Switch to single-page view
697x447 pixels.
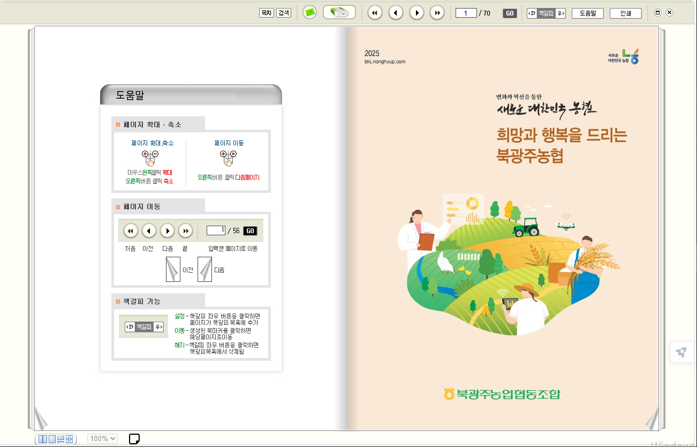pos(52,439)
